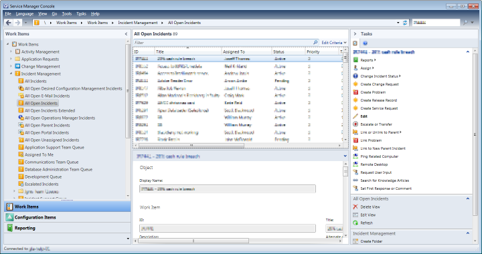Click the Create Problem icon
Screen dimensions: 482x254
coord(355,92)
